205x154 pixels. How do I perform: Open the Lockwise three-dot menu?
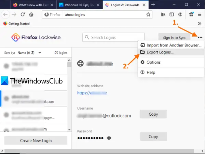(x=200, y=37)
